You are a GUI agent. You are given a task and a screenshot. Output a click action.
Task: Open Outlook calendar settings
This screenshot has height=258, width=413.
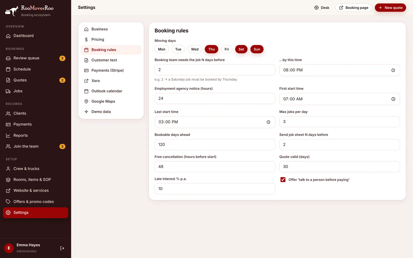pos(111,91)
